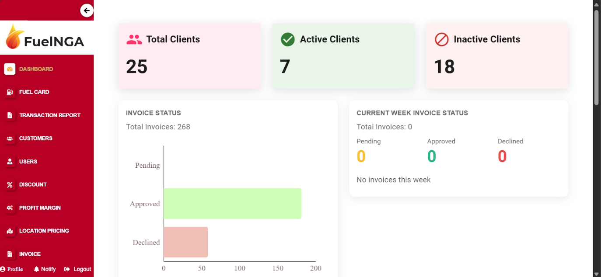This screenshot has height=277, width=601.
Task: Open the Transaction Report page
Action: tap(49, 115)
